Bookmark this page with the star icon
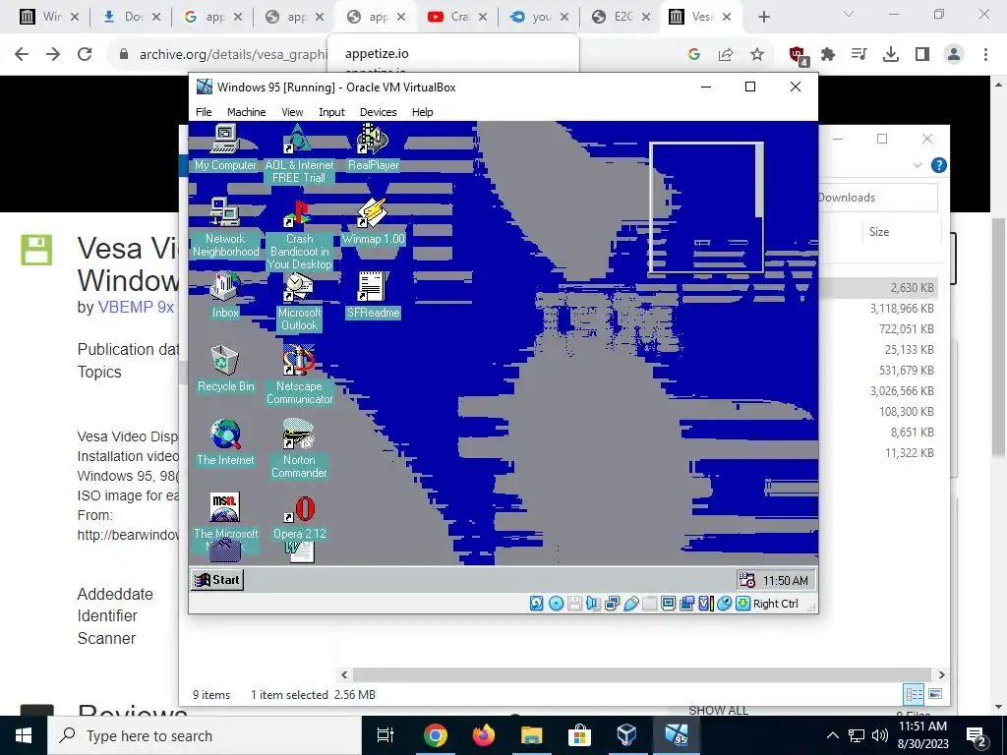1007x755 pixels. (757, 55)
